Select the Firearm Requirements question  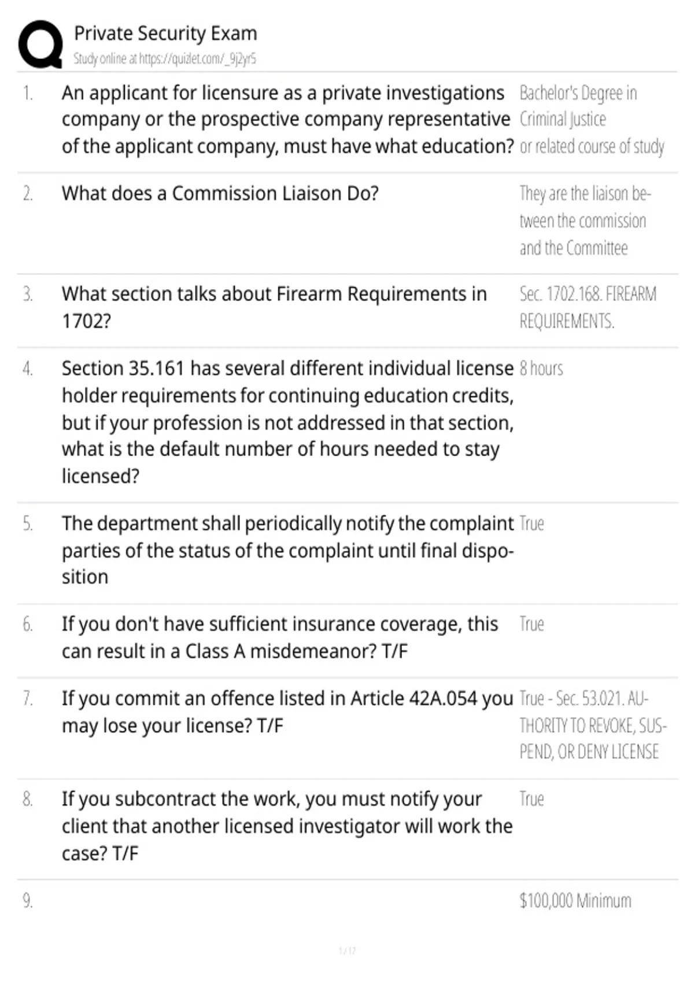click(x=274, y=307)
